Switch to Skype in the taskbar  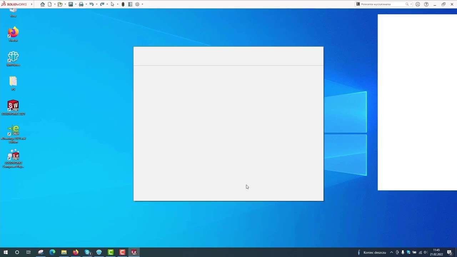87,252
